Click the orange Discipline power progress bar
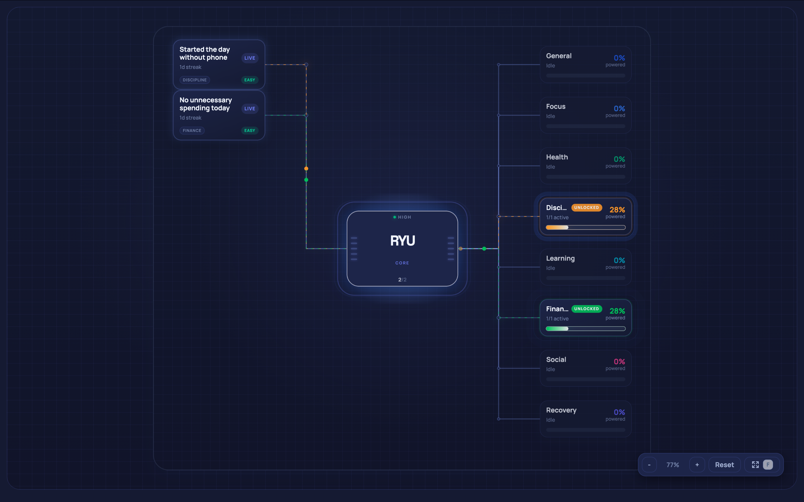This screenshot has width=804, height=502. (x=586, y=227)
